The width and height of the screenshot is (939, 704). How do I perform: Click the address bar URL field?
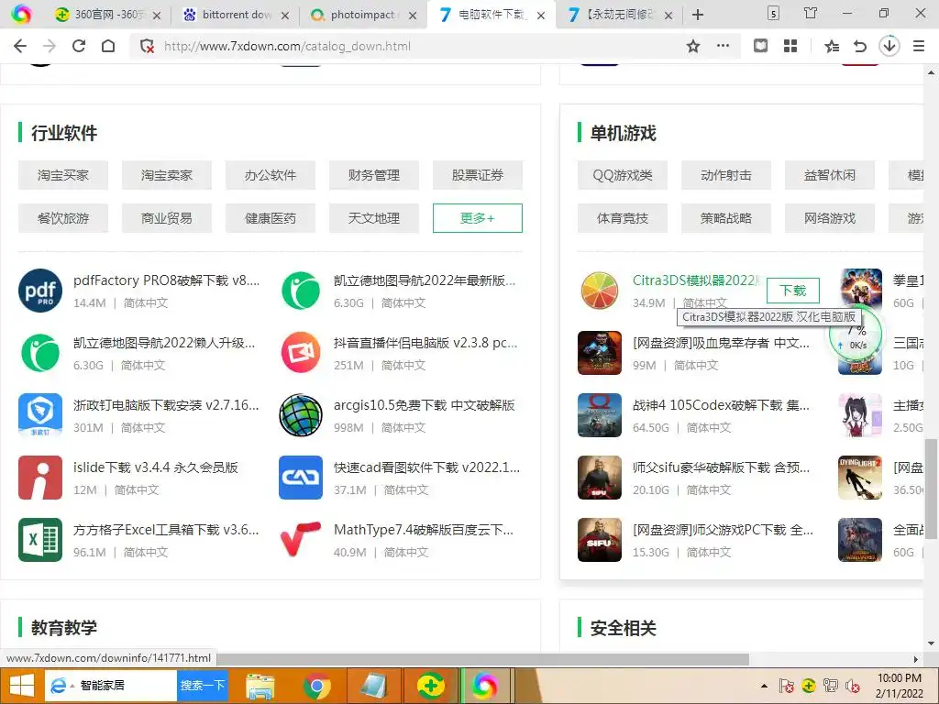point(419,46)
